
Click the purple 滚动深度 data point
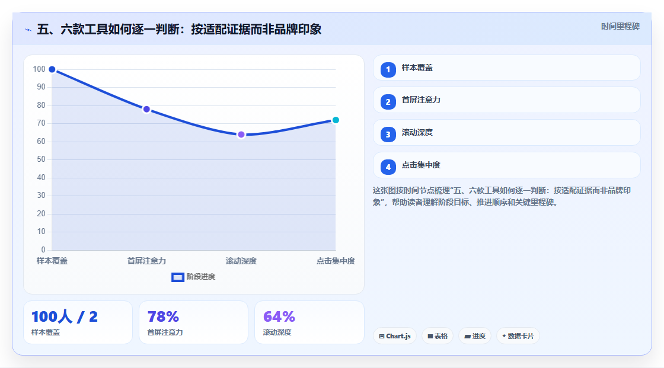tap(241, 135)
